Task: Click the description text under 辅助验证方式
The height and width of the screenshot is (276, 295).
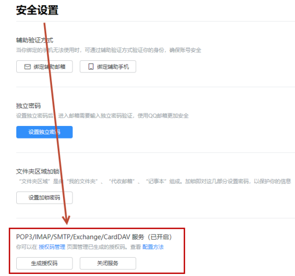Action: (109, 50)
